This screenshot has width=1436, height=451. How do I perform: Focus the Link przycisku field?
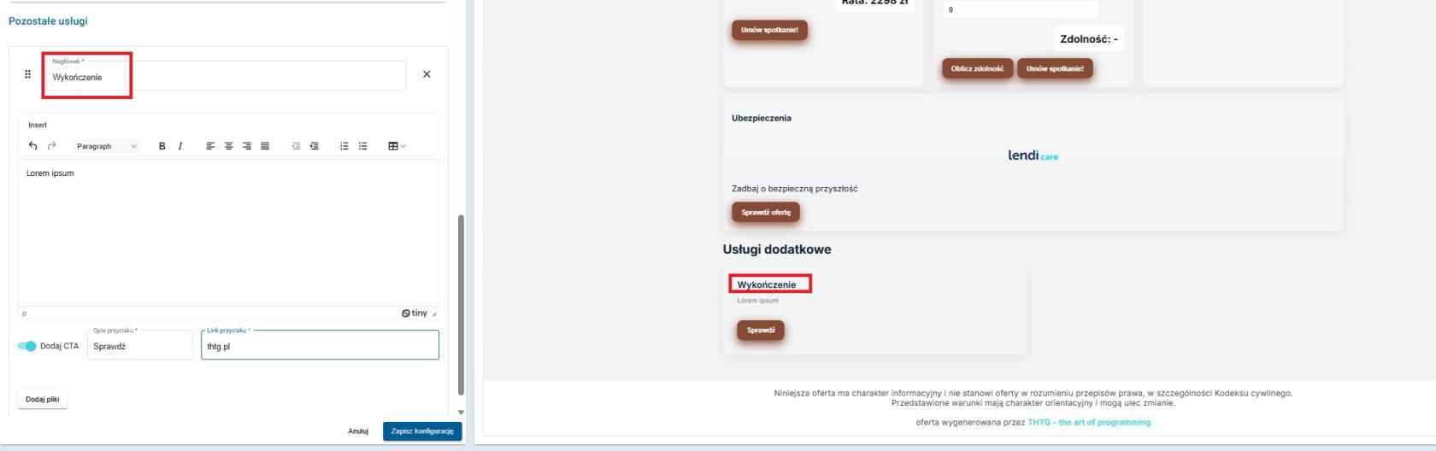tap(320, 345)
